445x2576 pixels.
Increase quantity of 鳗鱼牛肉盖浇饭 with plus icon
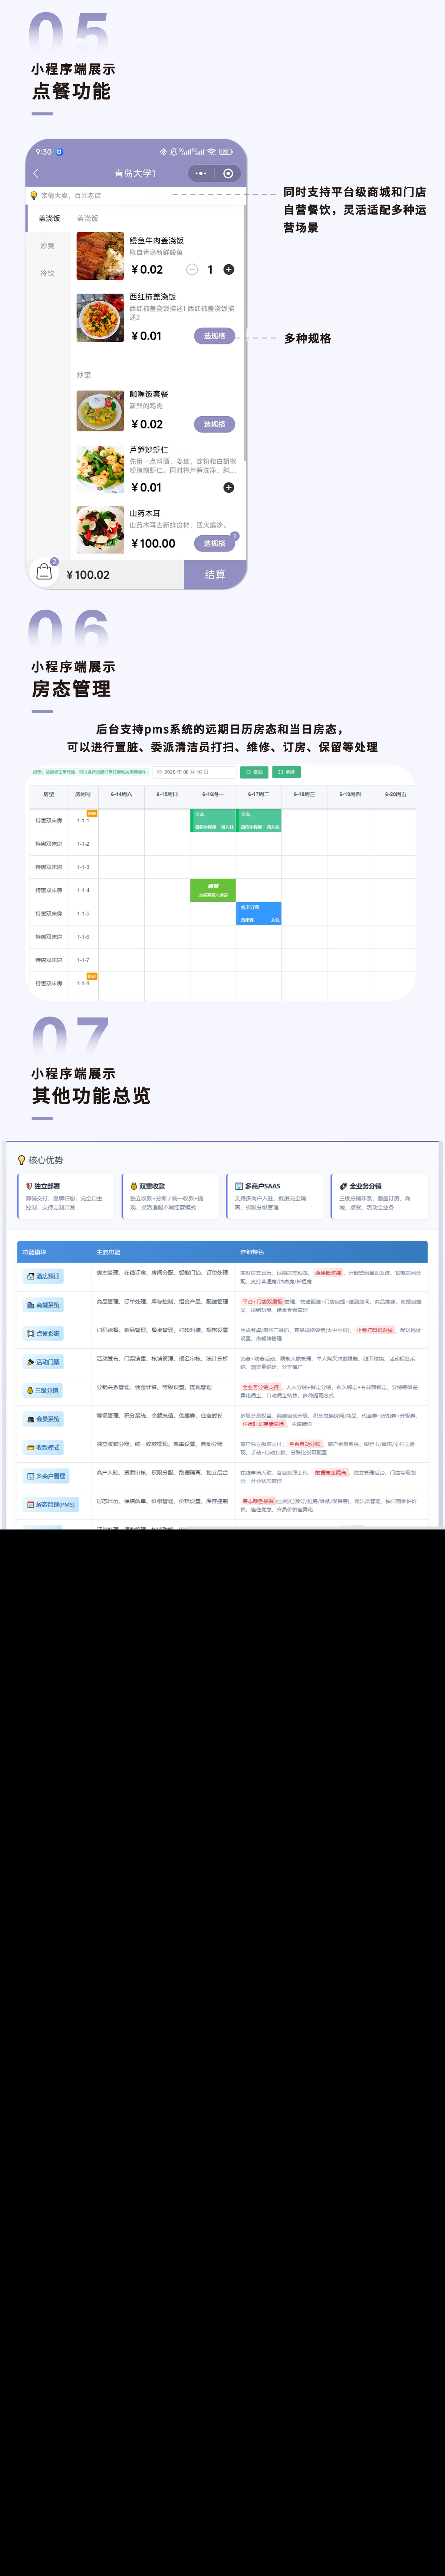[228, 270]
